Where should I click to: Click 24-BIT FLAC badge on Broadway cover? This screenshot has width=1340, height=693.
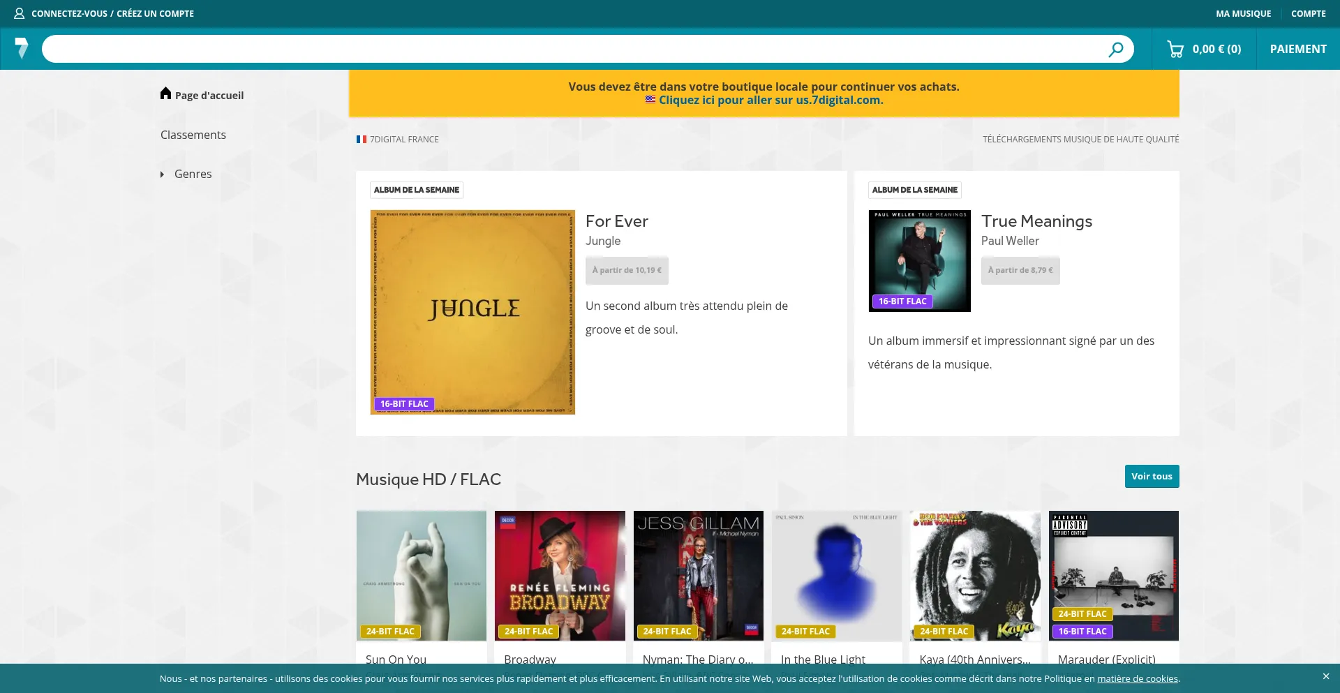point(528,631)
